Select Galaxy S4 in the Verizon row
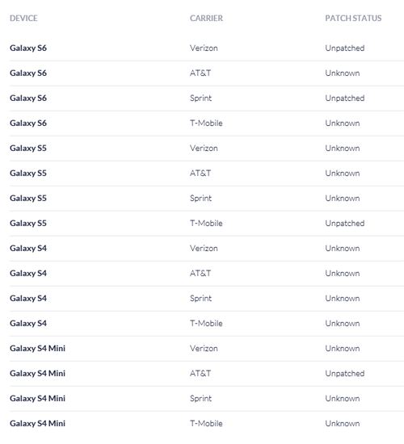404x444 pixels. coord(28,249)
